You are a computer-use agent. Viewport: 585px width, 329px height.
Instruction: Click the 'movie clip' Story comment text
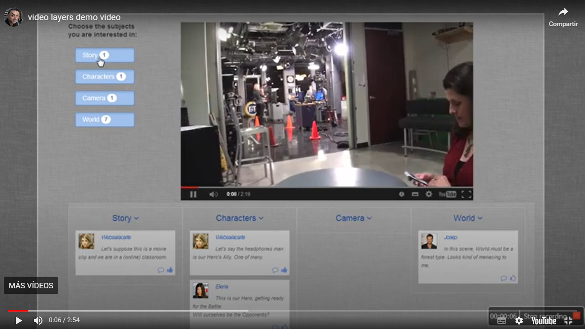point(122,253)
